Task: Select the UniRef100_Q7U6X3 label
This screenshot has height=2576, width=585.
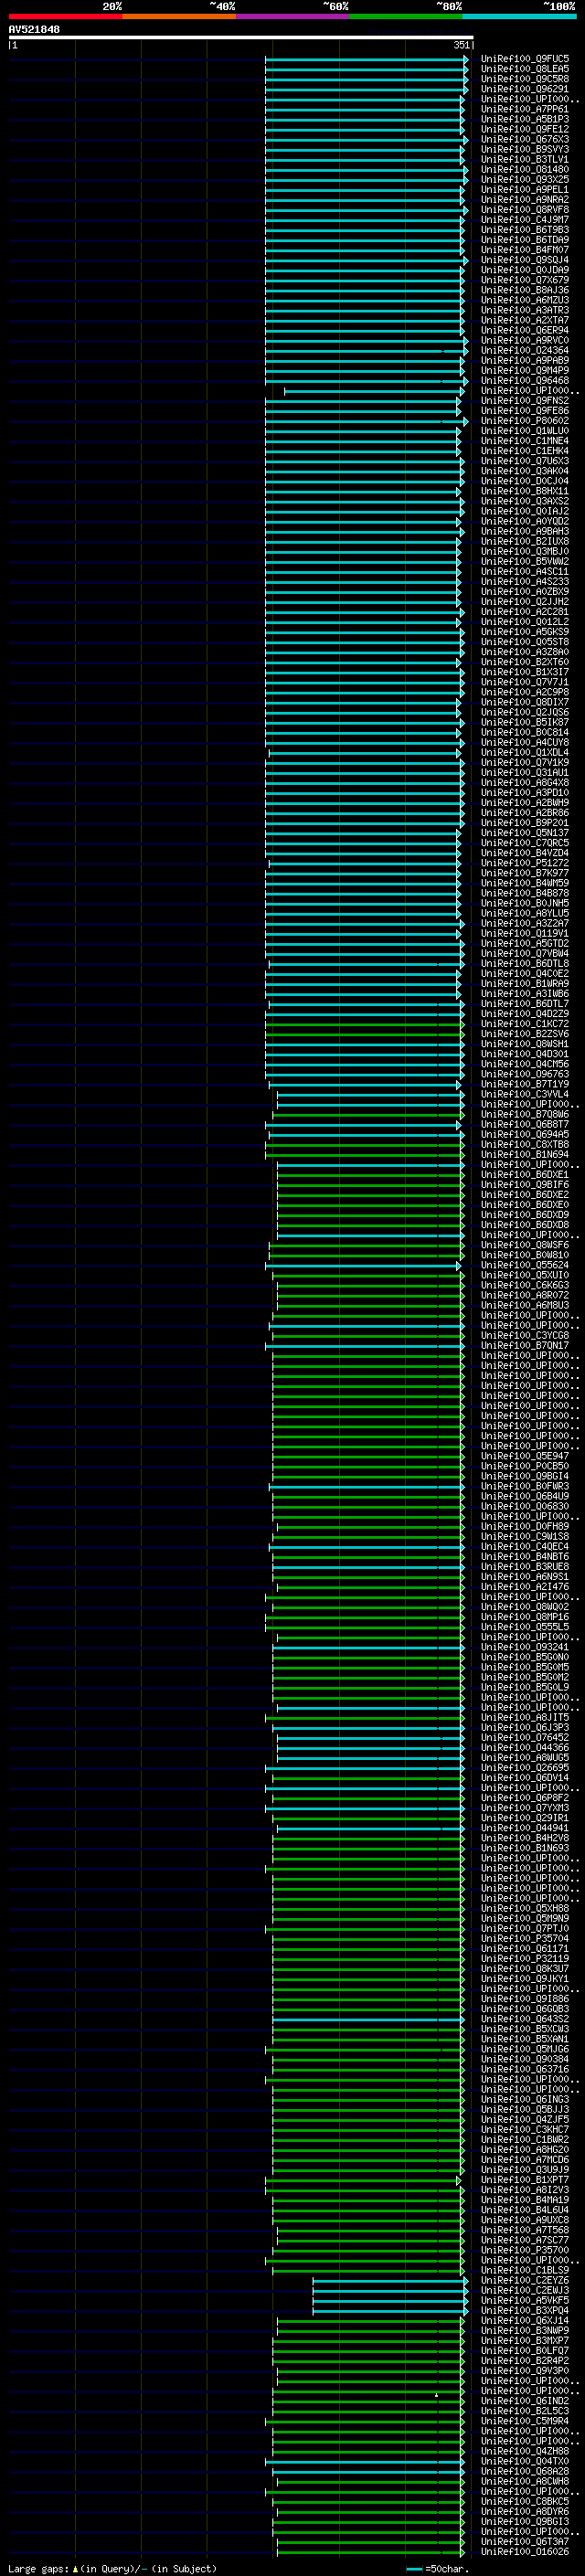Action: [525, 461]
